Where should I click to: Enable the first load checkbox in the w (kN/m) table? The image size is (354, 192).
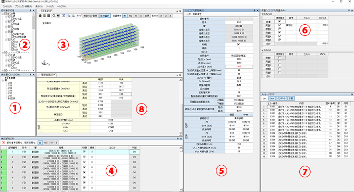[x=280, y=58]
